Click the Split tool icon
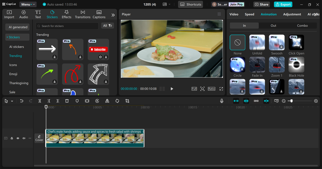Viewport: 322px width, 169px height. (x=40, y=101)
